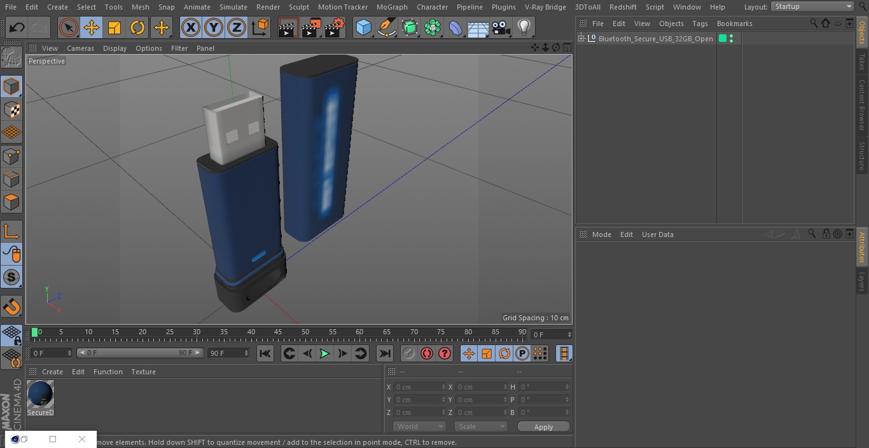This screenshot has width=869, height=448.
Task: Open the MoGraph menu
Action: tap(392, 7)
